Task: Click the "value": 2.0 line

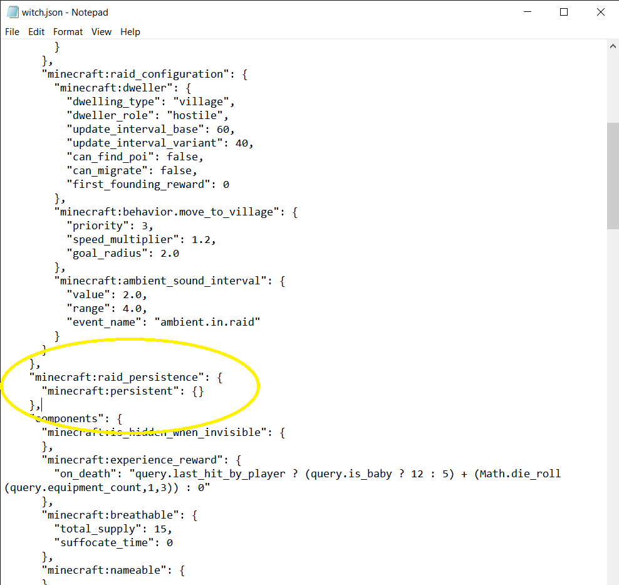Action: (107, 295)
